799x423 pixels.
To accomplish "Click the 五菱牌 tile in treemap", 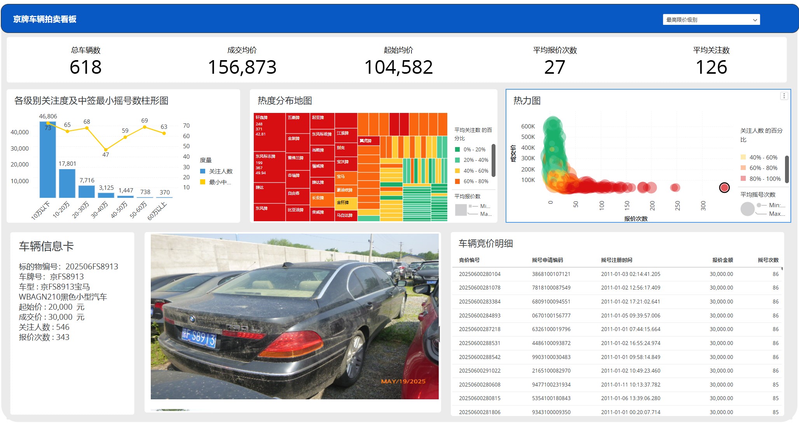I will tap(297, 123).
